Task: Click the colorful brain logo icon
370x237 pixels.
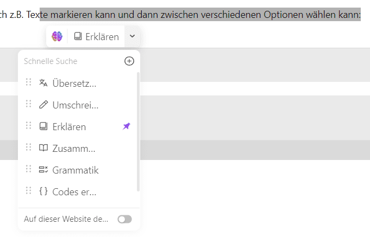Action: [57, 36]
